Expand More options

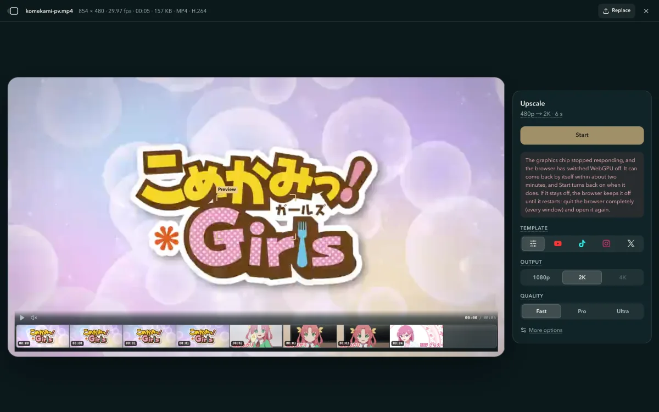(x=541, y=330)
